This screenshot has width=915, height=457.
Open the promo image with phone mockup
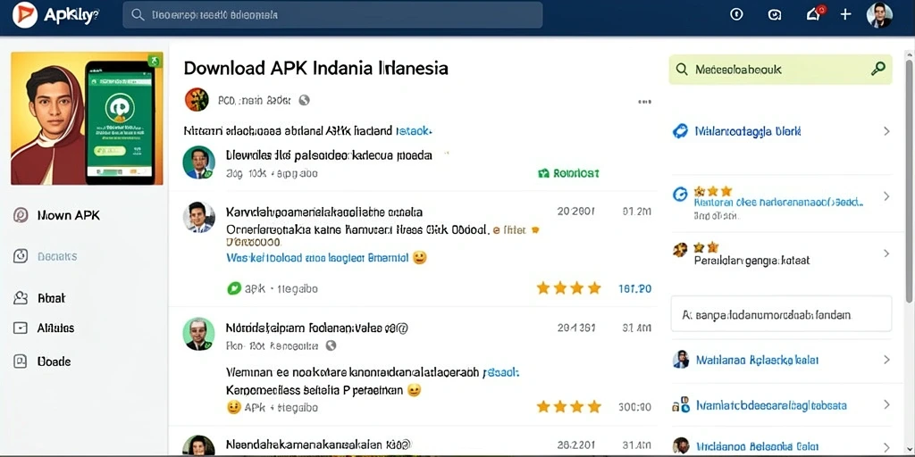click(x=87, y=119)
